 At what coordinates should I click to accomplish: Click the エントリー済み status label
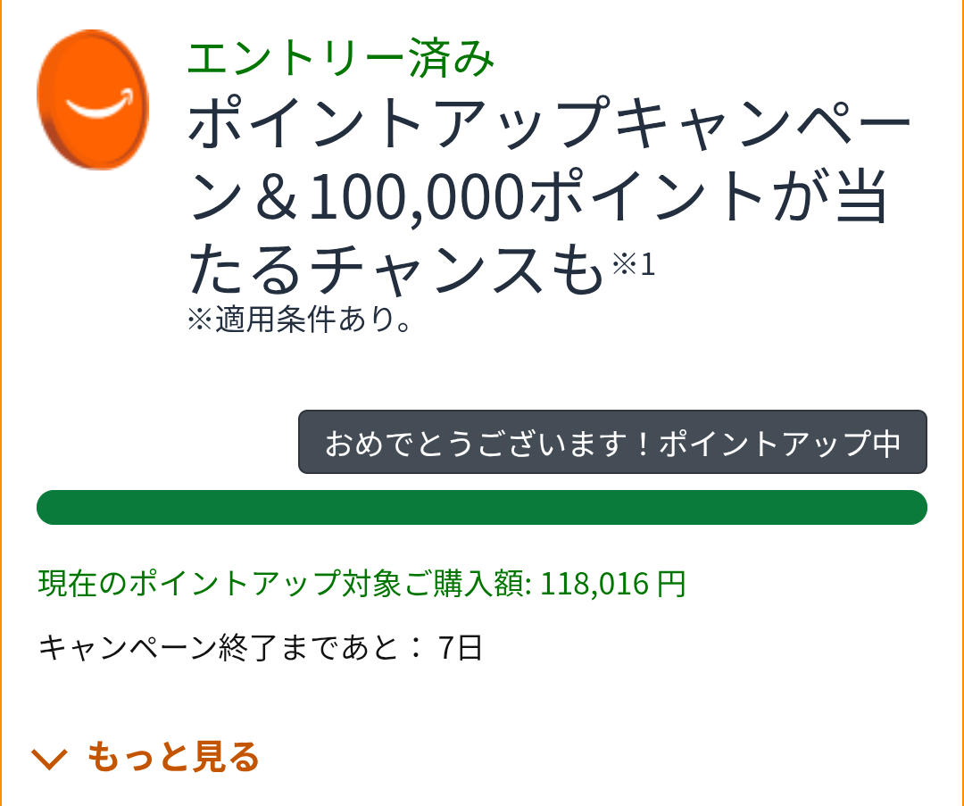(341, 60)
